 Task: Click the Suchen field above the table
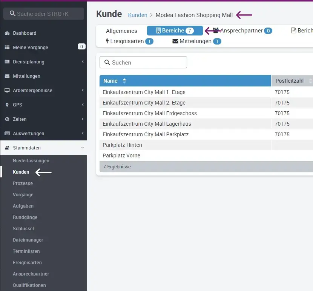143,63
